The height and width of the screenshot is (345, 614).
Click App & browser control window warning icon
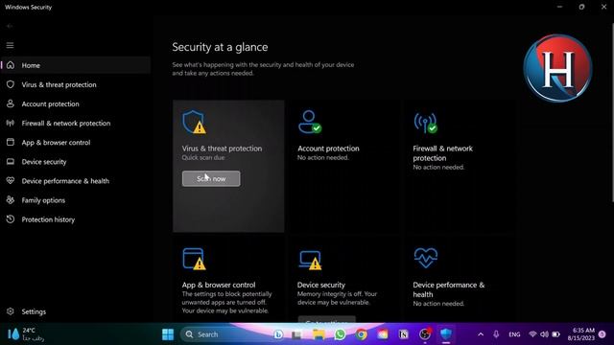pyautogui.click(x=194, y=259)
